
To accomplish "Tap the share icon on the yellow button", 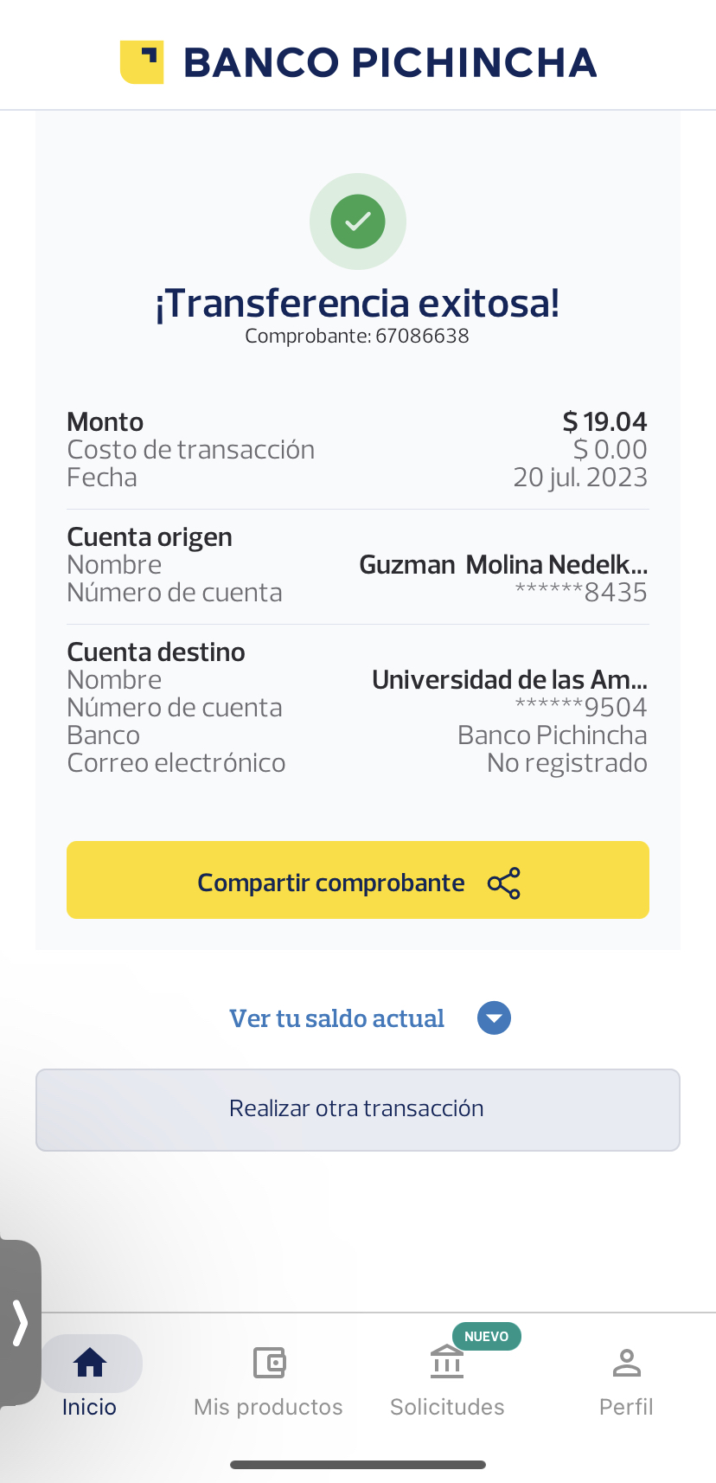I will point(504,883).
